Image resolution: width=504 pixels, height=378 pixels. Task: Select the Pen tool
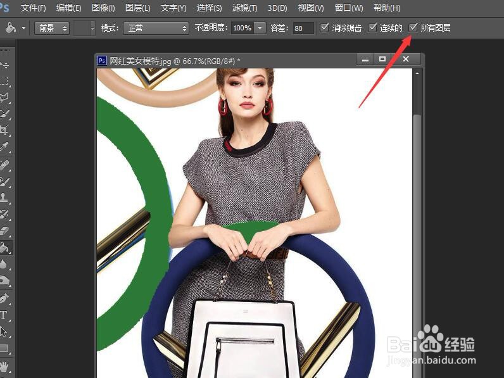point(4,299)
